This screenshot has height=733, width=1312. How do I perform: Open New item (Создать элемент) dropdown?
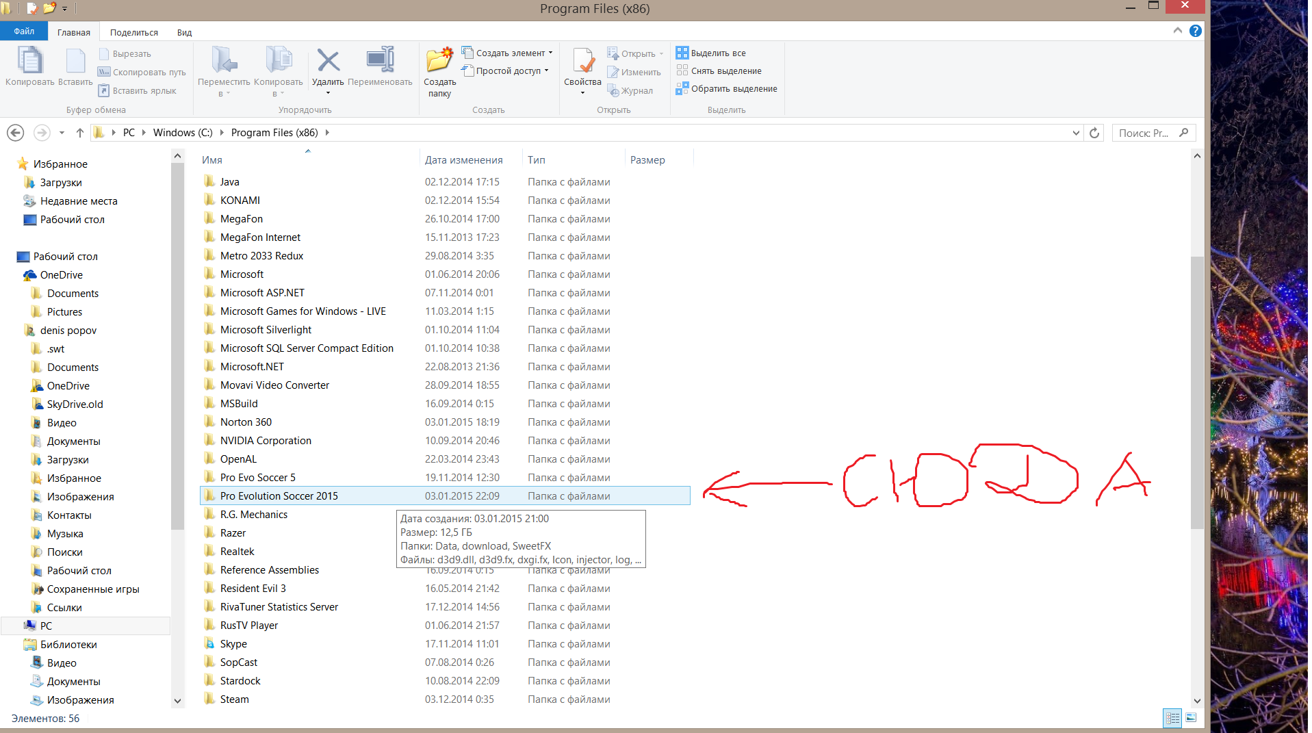coord(507,53)
